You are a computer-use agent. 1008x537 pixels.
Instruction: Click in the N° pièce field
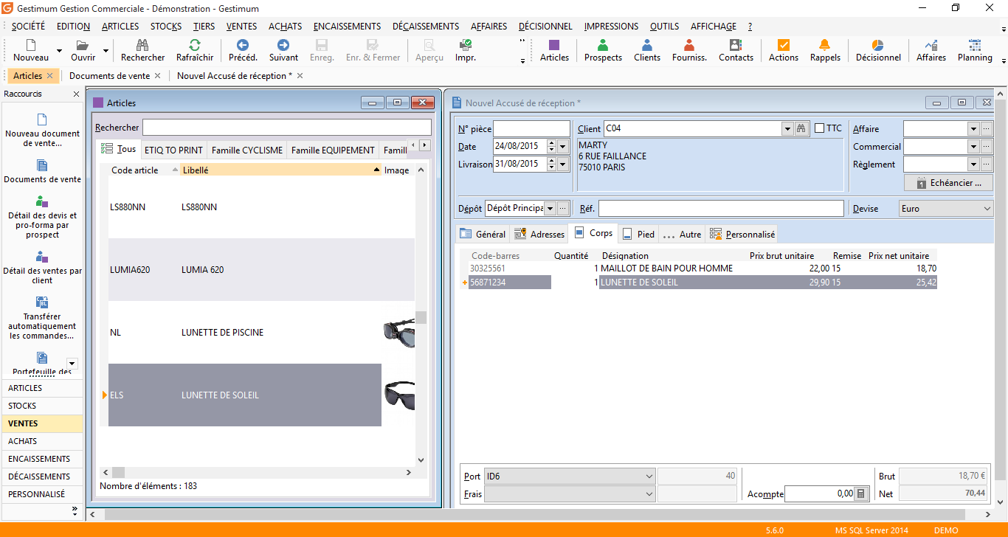click(531, 128)
